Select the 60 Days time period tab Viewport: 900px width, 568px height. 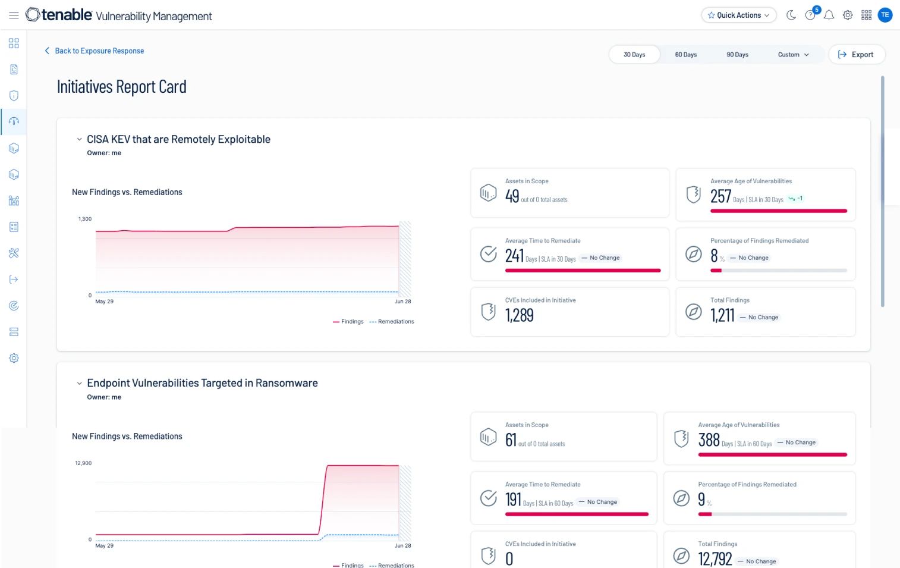[685, 54]
